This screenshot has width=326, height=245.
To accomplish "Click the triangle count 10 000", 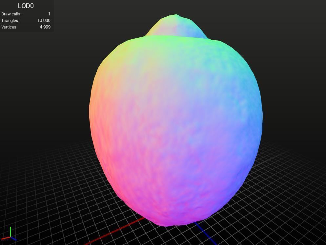I will (44, 20).
